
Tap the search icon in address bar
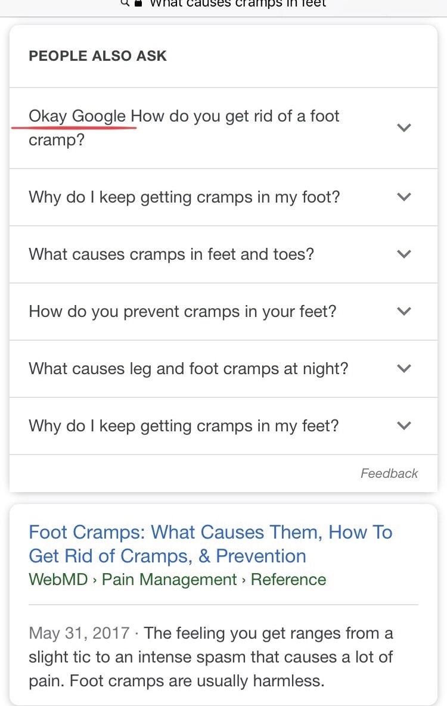tap(126, 3)
